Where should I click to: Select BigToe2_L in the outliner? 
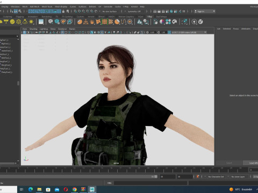tap(6, 43)
